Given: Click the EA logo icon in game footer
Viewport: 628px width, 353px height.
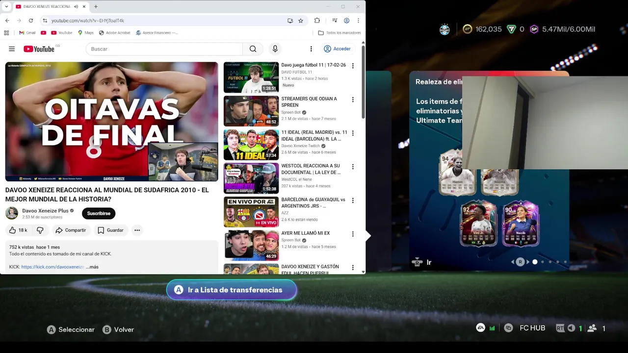Looking at the screenshot, I should (x=481, y=328).
